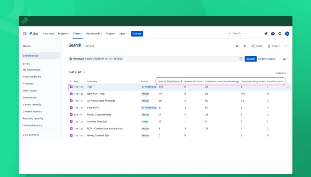The height and width of the screenshot is (177, 311).
Task: Select Done issues filter in sidebar
Action: (30, 98)
